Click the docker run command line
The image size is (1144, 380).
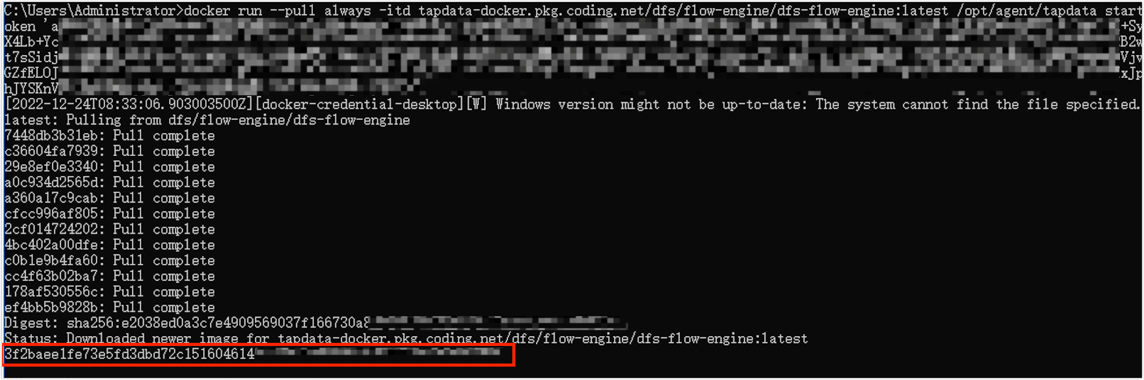(x=573, y=10)
